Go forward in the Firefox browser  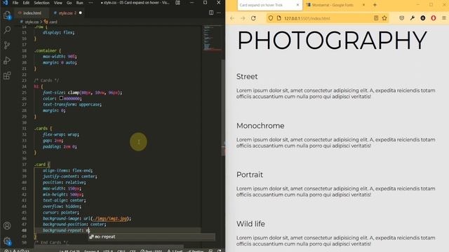(243, 18)
